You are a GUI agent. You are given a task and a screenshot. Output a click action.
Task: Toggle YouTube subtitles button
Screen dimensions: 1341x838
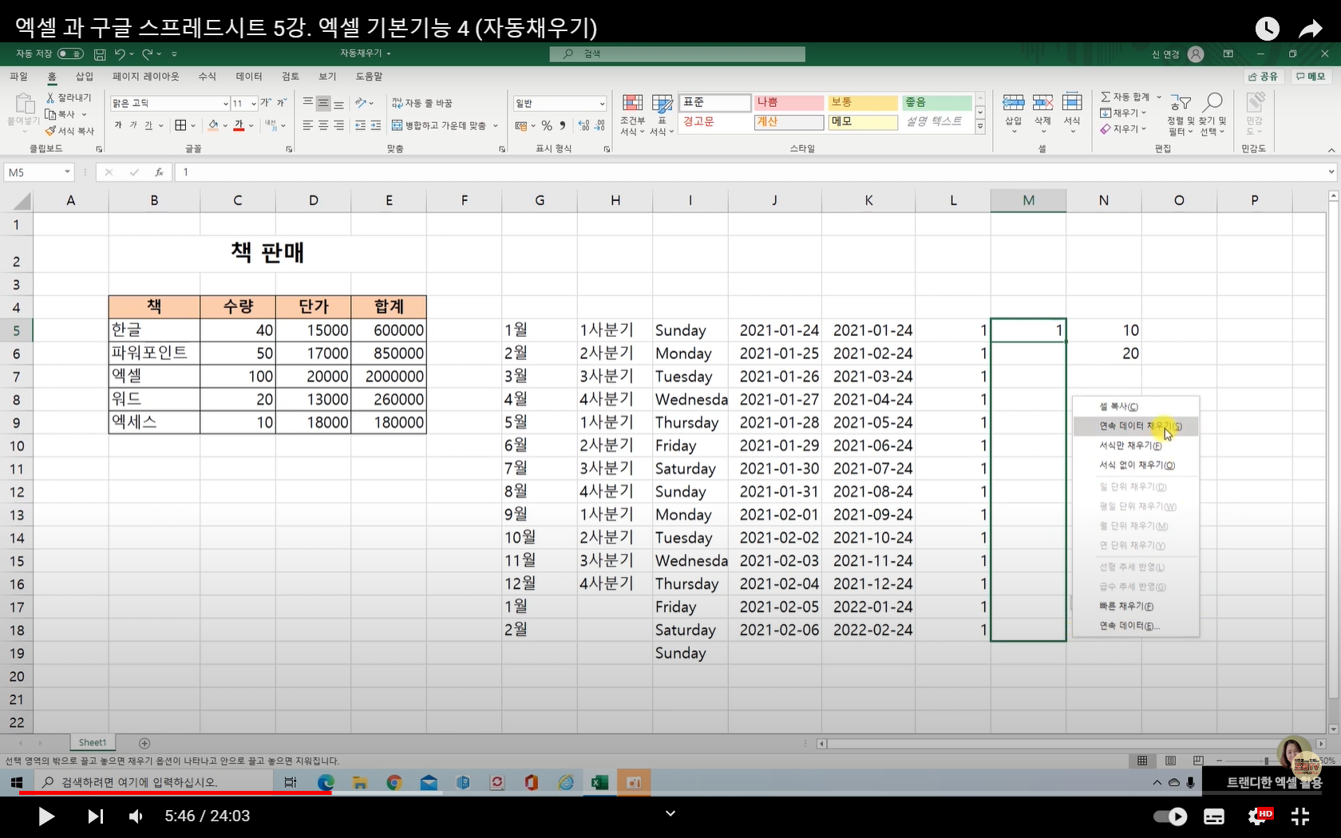coord(1214,816)
